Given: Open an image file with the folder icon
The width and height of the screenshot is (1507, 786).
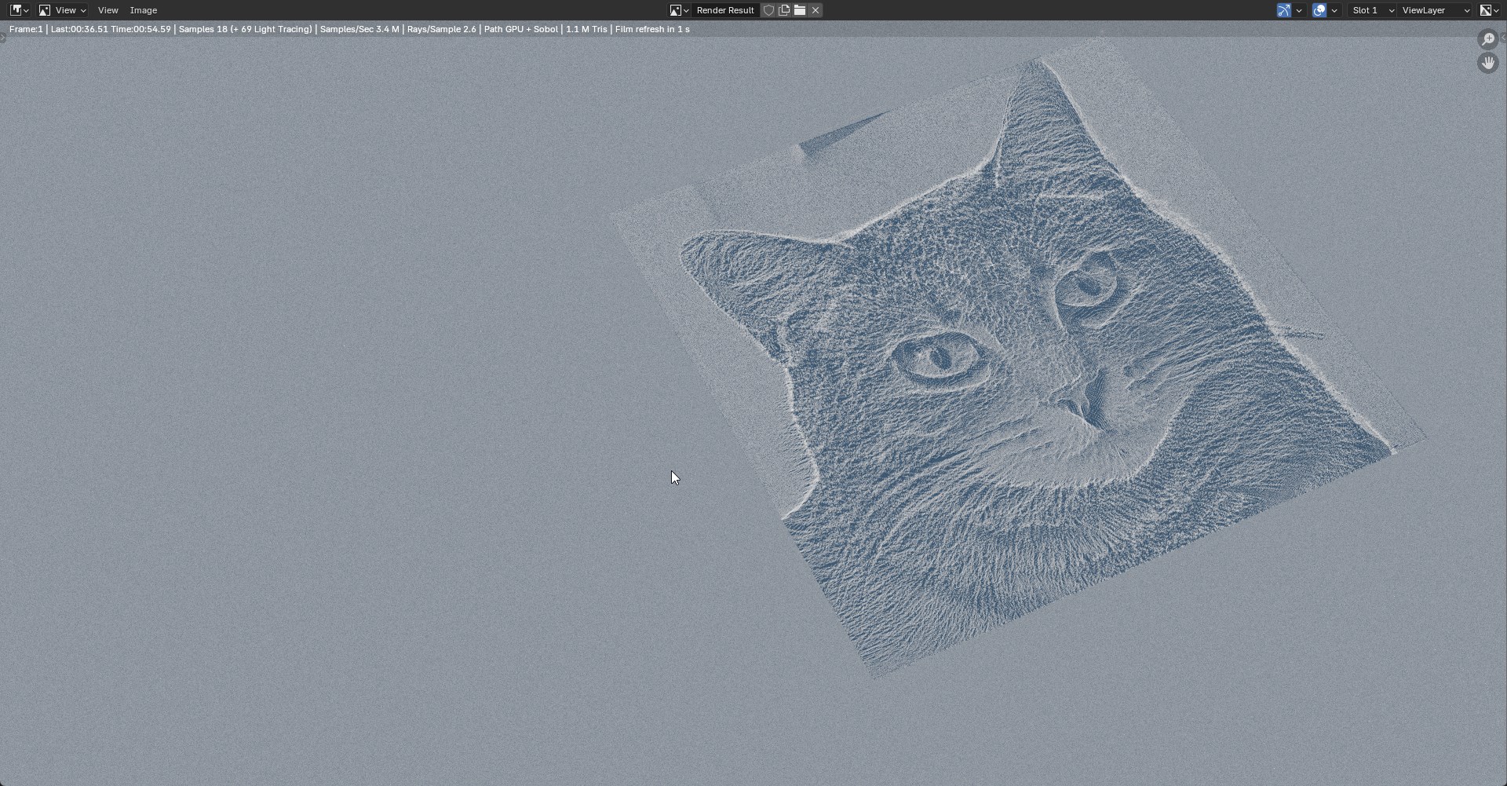Looking at the screenshot, I should (800, 10).
